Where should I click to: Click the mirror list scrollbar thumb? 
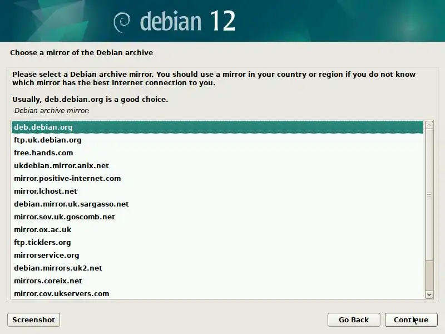click(x=429, y=194)
